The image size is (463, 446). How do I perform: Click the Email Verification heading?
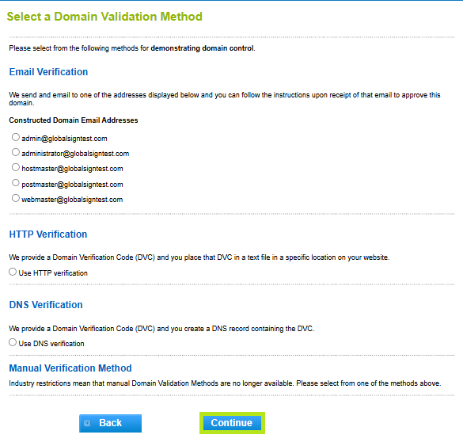pyautogui.click(x=48, y=72)
